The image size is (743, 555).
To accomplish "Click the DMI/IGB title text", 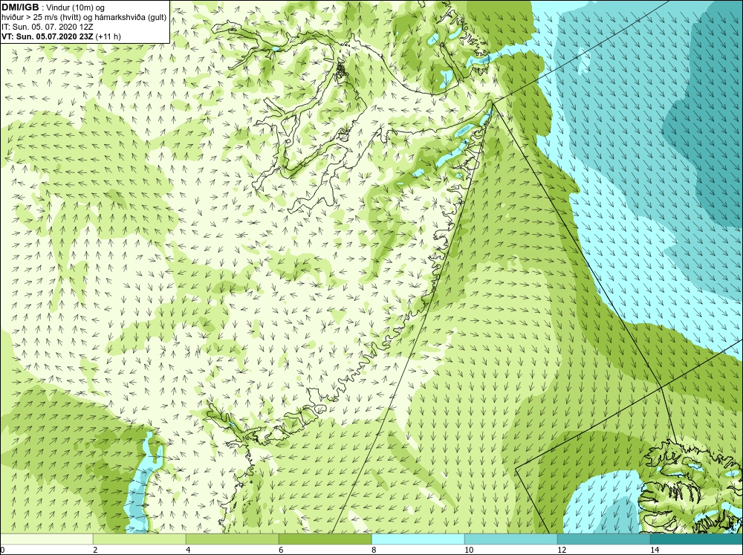I will click(x=20, y=7).
